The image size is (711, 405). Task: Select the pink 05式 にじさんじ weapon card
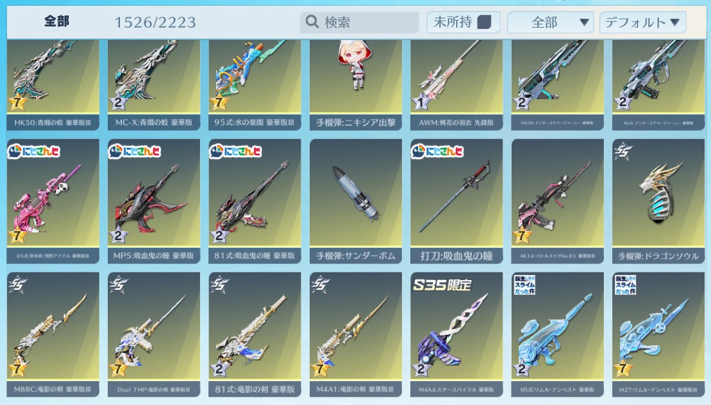click(x=53, y=202)
